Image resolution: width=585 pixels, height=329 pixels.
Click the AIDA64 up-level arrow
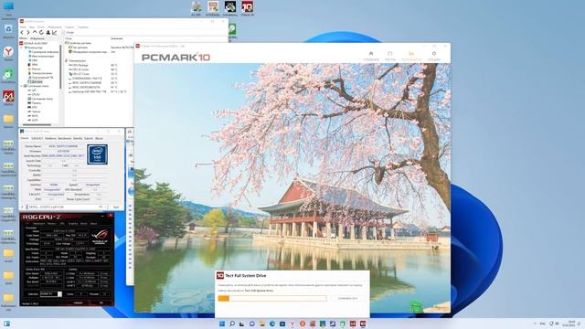pos(35,33)
